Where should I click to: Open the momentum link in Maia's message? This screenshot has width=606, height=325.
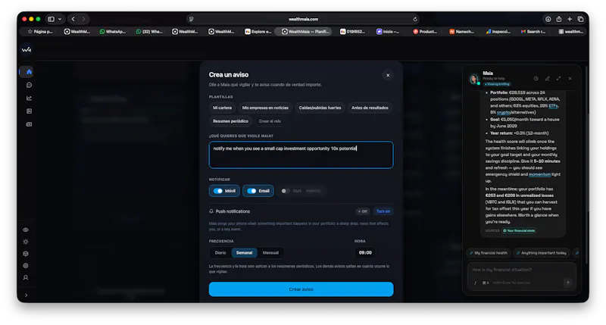(539, 175)
